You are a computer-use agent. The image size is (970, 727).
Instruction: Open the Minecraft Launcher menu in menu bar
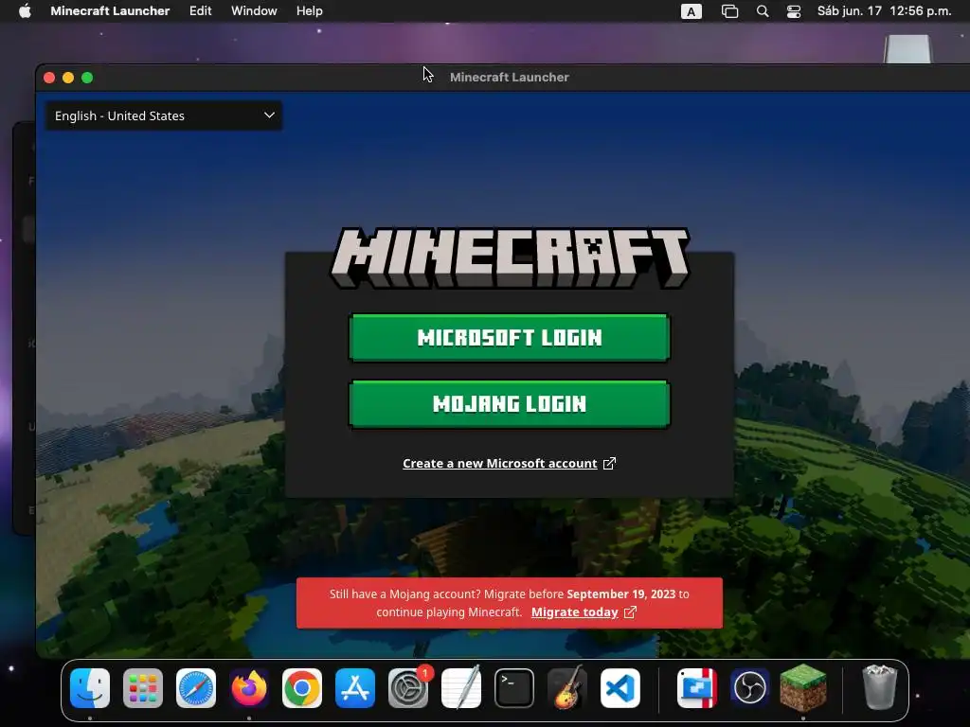point(110,10)
